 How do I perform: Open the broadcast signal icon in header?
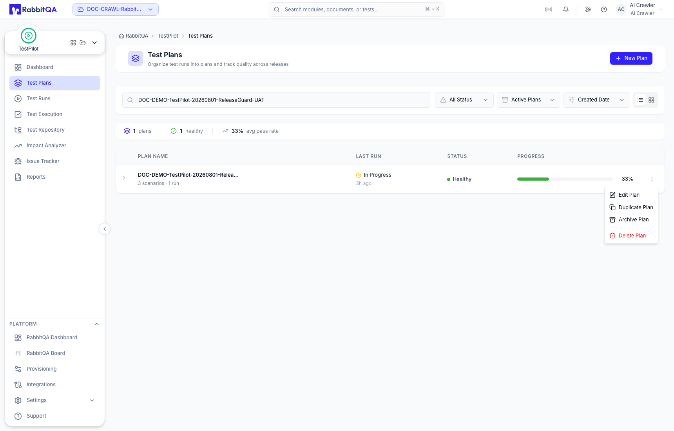tap(549, 9)
